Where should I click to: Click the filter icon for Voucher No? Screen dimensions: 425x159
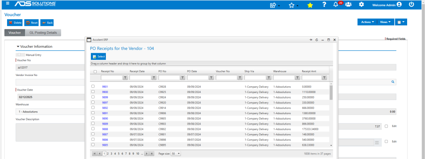(240, 78)
